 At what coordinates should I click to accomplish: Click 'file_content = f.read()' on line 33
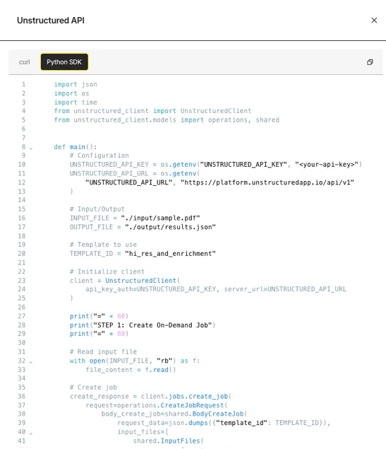pyautogui.click(x=131, y=370)
